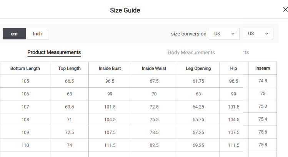
Task: Switch units to Inch
Action: click(x=37, y=34)
